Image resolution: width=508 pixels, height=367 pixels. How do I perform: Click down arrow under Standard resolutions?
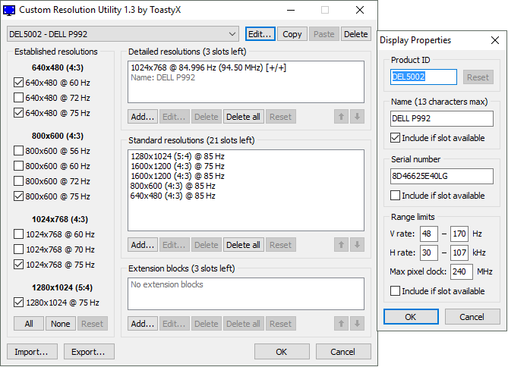[x=358, y=245]
